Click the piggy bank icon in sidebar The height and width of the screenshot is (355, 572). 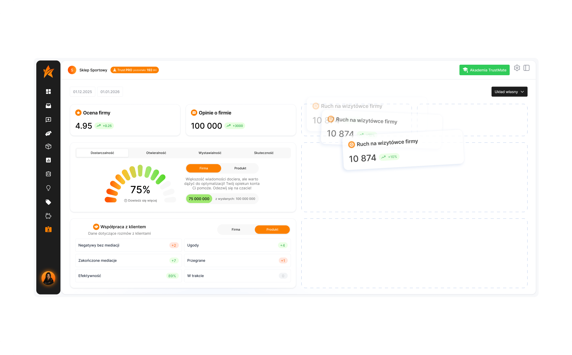(48, 216)
